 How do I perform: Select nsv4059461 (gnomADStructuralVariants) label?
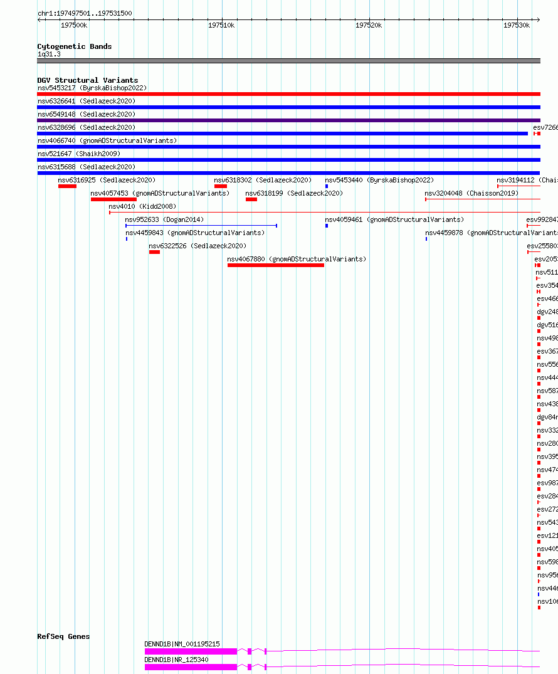(x=394, y=219)
